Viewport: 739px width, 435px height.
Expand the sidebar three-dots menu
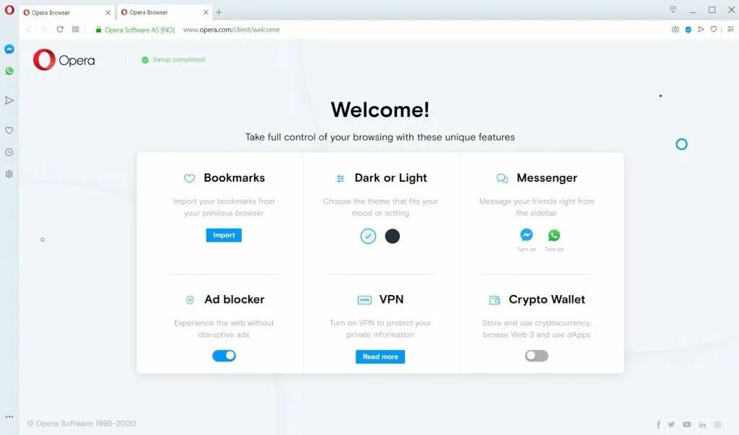(9, 417)
